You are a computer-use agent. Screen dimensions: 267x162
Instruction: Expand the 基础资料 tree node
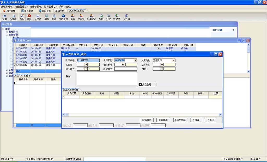point(7,32)
